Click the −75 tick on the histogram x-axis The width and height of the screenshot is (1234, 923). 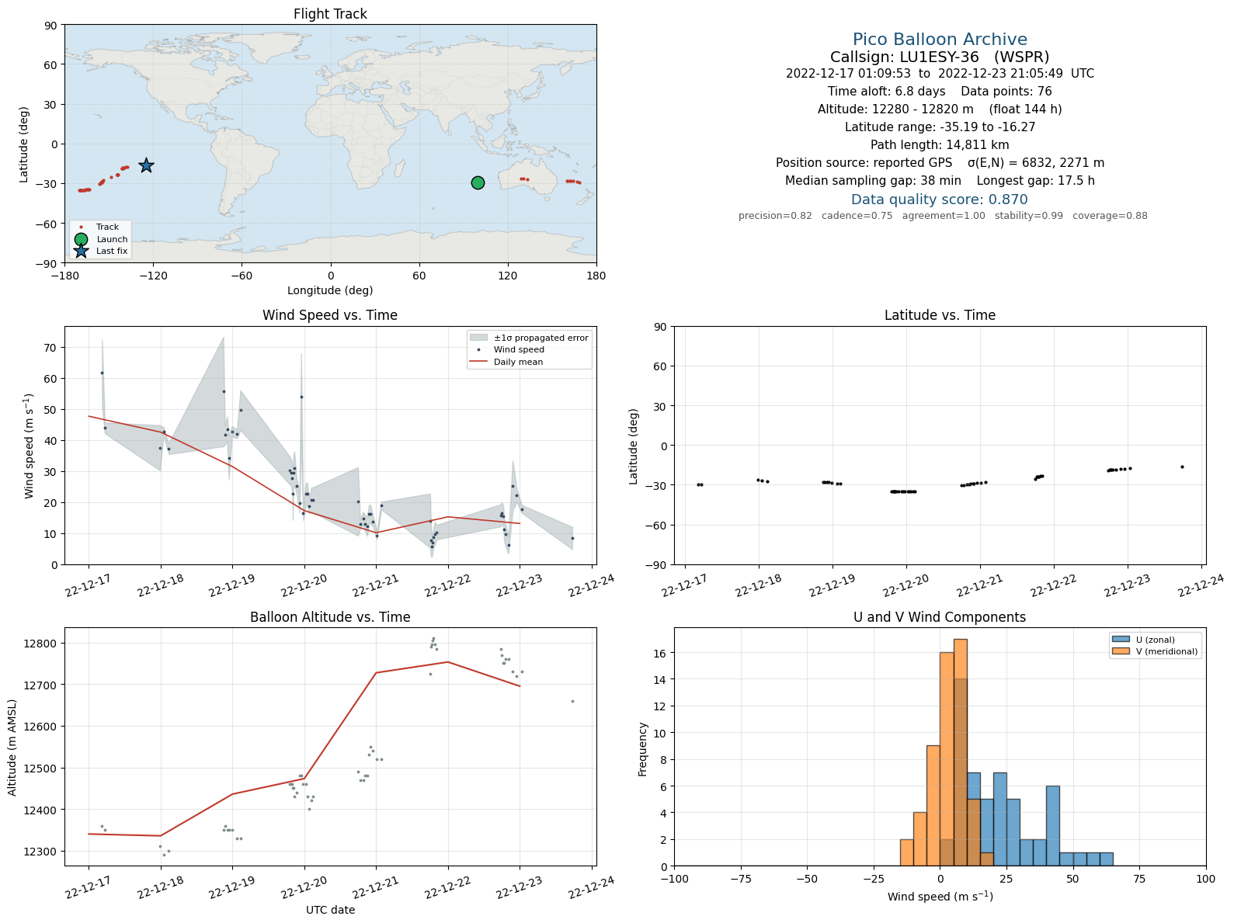pos(741,879)
